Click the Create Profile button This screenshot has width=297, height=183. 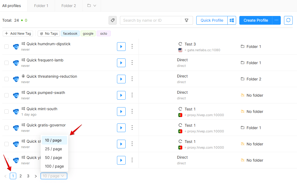click(x=256, y=20)
